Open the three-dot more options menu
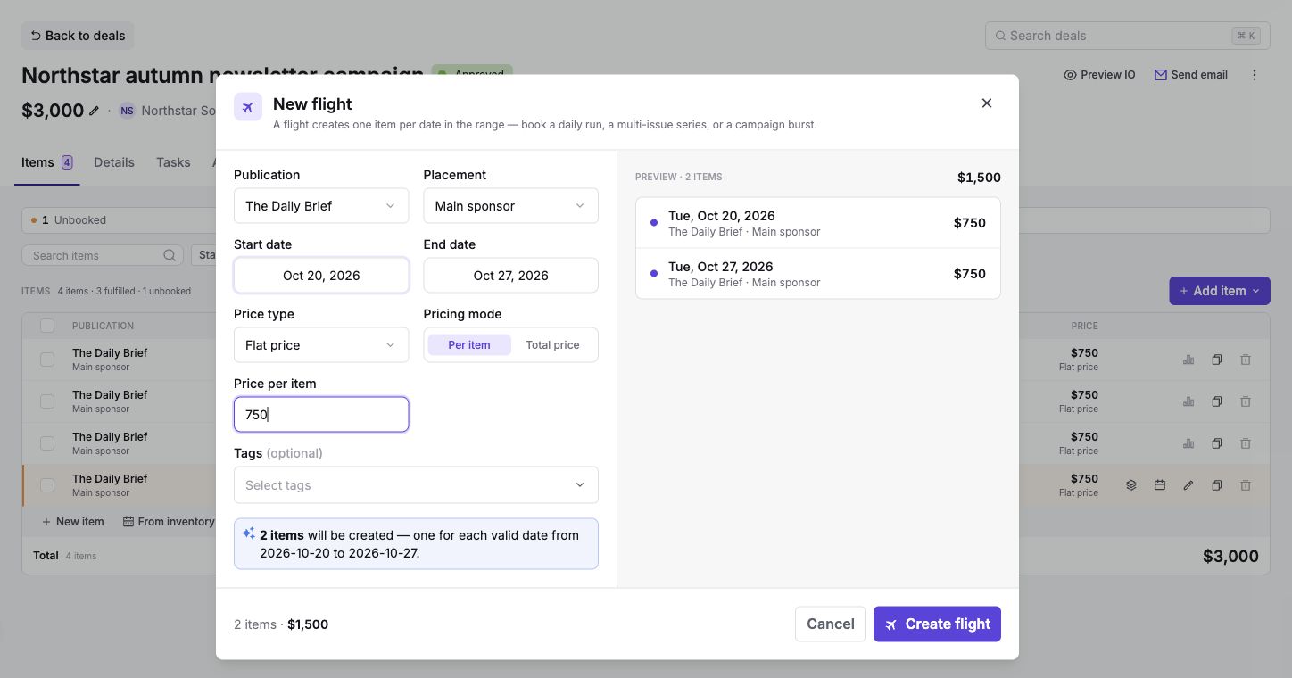 [x=1255, y=75]
